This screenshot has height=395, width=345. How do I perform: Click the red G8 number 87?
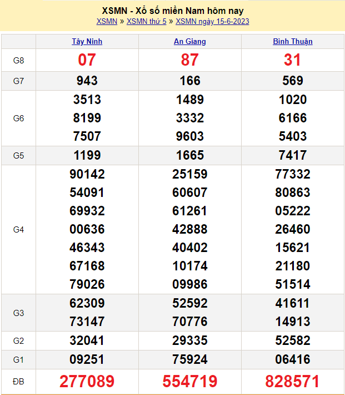(190, 60)
